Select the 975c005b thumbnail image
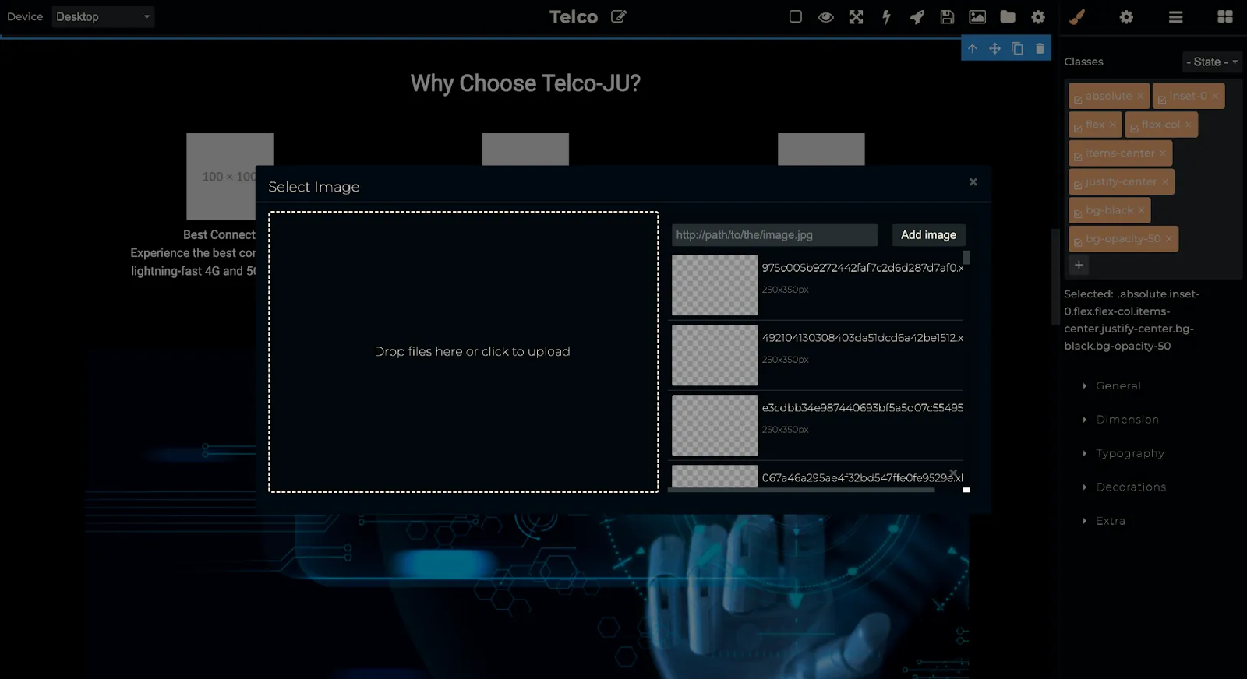 point(715,285)
